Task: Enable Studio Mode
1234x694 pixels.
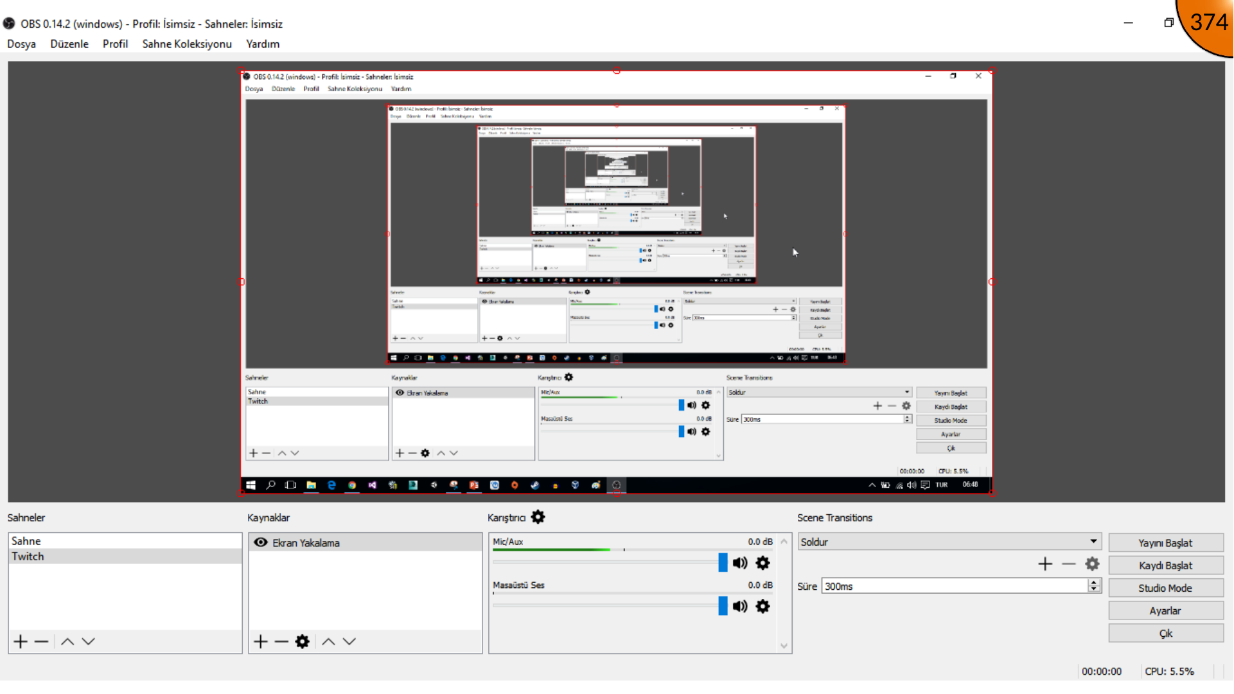Action: coord(1165,588)
